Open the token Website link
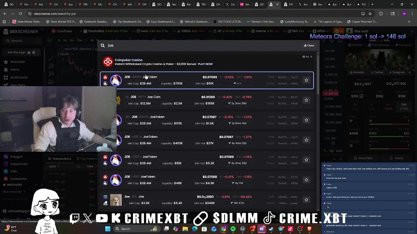Screen dimensions: 417x234 coord(356,72)
